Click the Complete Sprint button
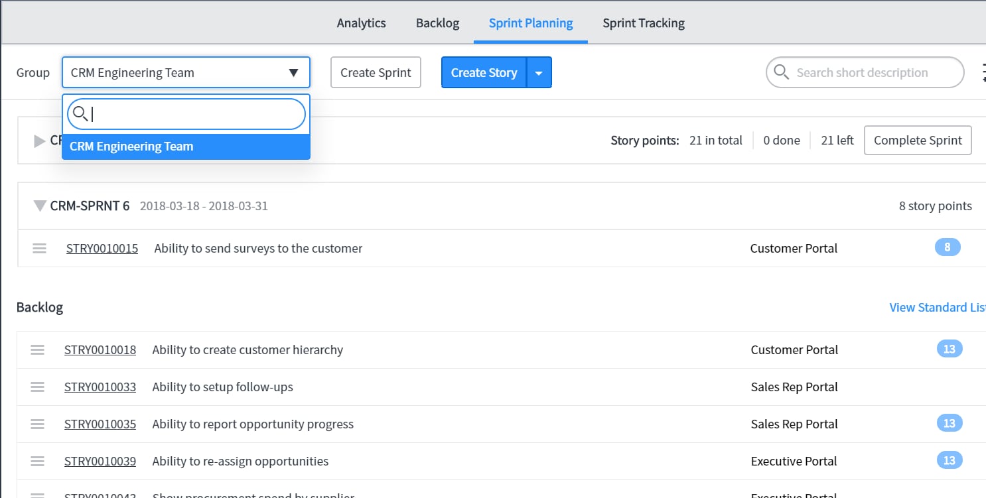Viewport: 986px width, 498px height. click(x=918, y=140)
